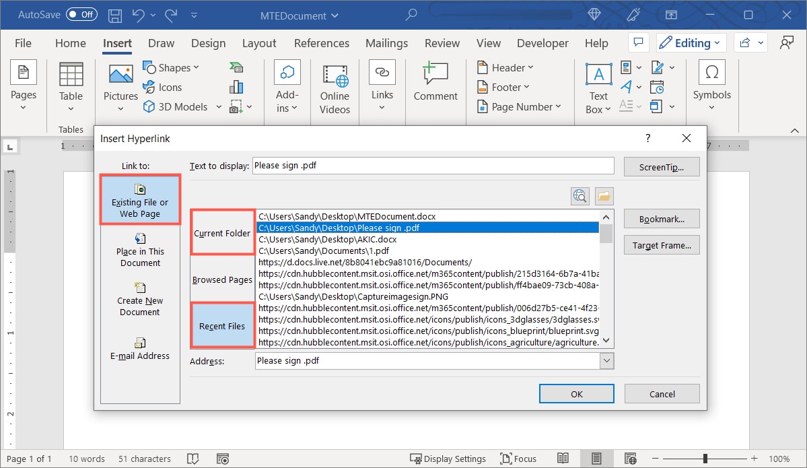Viewport: 807px width, 468px height.
Task: Open the Review ribbon tab
Action: (442, 42)
